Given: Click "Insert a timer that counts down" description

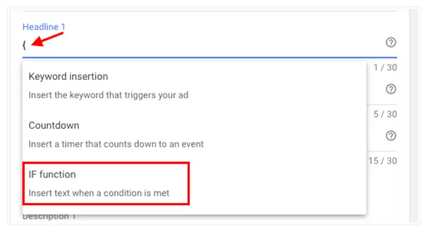Looking at the screenshot, I should point(116,144).
